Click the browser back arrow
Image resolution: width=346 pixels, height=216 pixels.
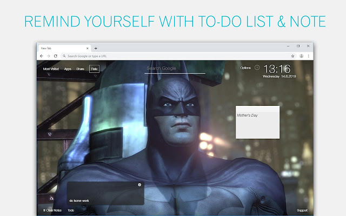click(42, 56)
